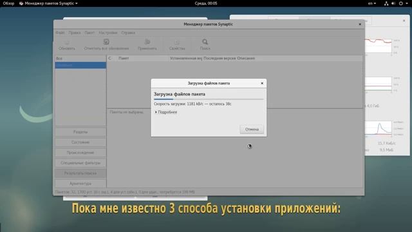Close the Synaptic main window
The image size is (412, 232).
(360, 24)
